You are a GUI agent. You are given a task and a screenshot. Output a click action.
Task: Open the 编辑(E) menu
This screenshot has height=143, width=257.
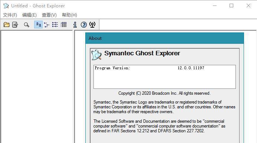tap(29, 15)
